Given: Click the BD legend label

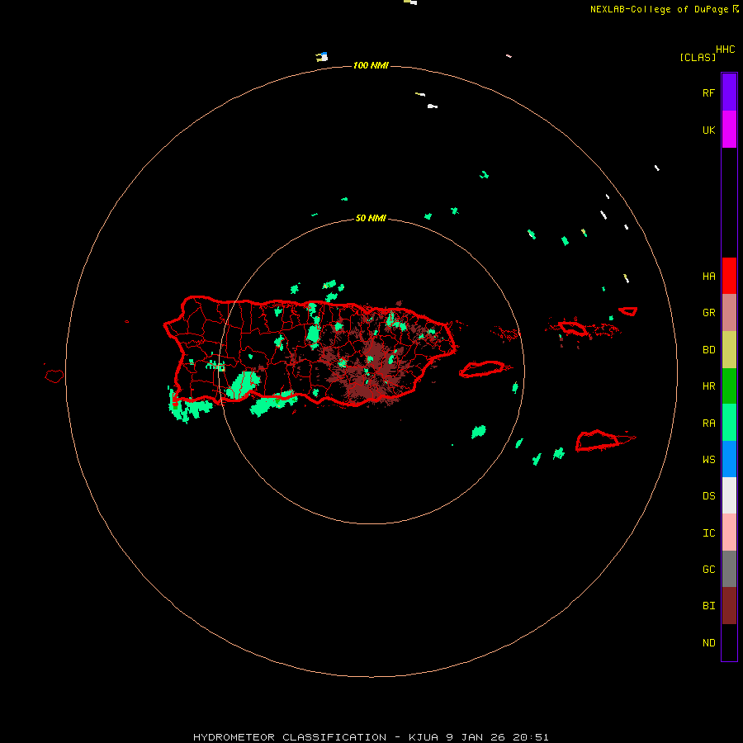Looking at the screenshot, I should click(708, 350).
